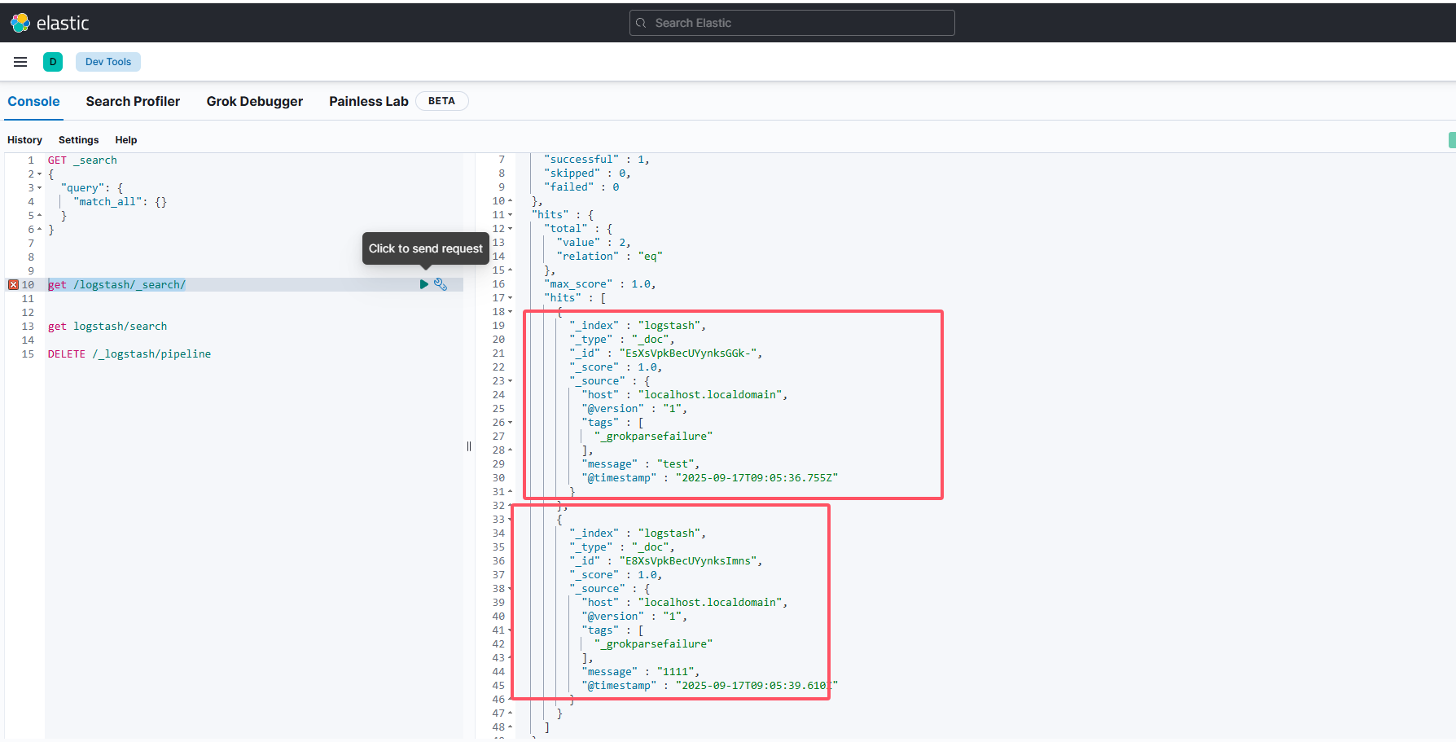Collapse the fold arrow on editor line 2
The width and height of the screenshot is (1456, 742).
point(39,174)
